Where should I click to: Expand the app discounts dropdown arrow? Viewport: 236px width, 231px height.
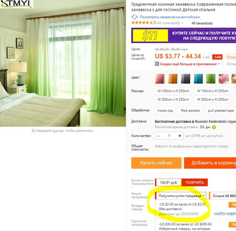tap(219, 64)
